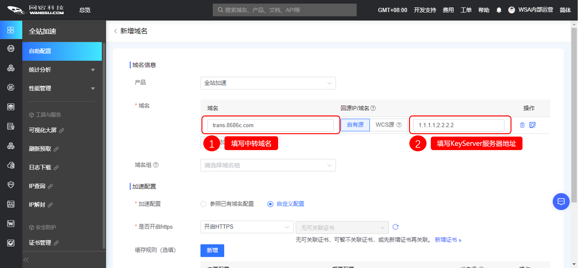Open 刷新预取 link in sidebar

pyautogui.click(x=44, y=149)
